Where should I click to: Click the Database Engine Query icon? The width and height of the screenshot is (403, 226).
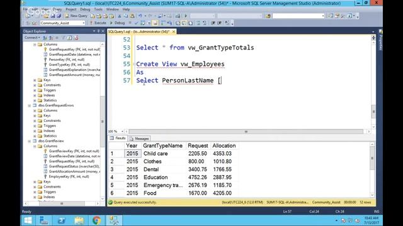tap(93, 16)
